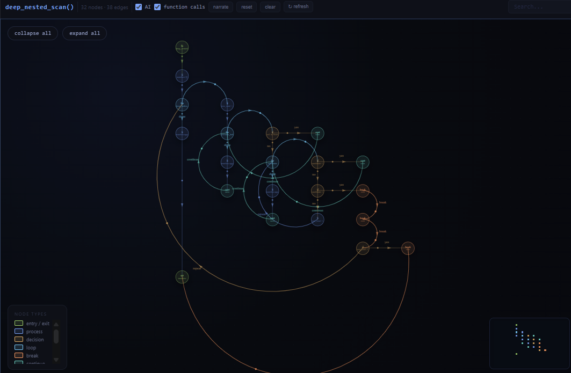Disable the function calls checkbox

click(157, 6)
